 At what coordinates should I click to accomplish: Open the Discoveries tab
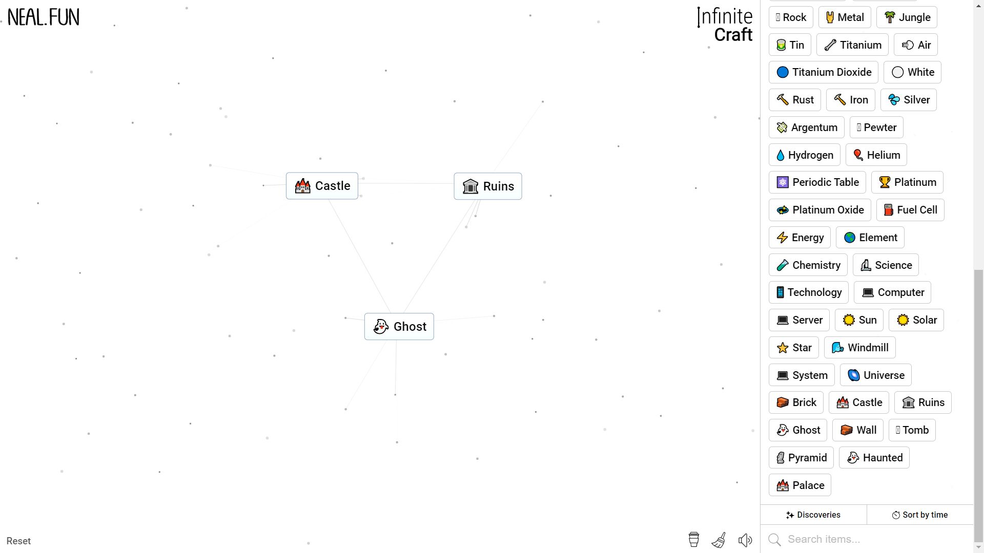click(814, 515)
